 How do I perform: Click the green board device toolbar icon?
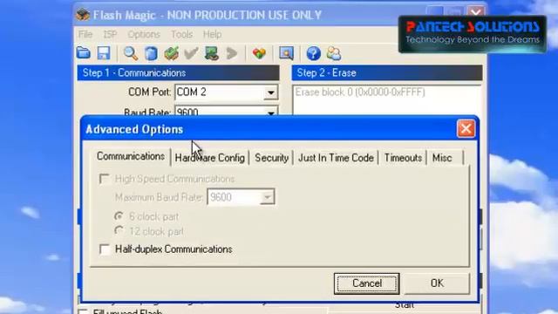pyautogui.click(x=212, y=53)
